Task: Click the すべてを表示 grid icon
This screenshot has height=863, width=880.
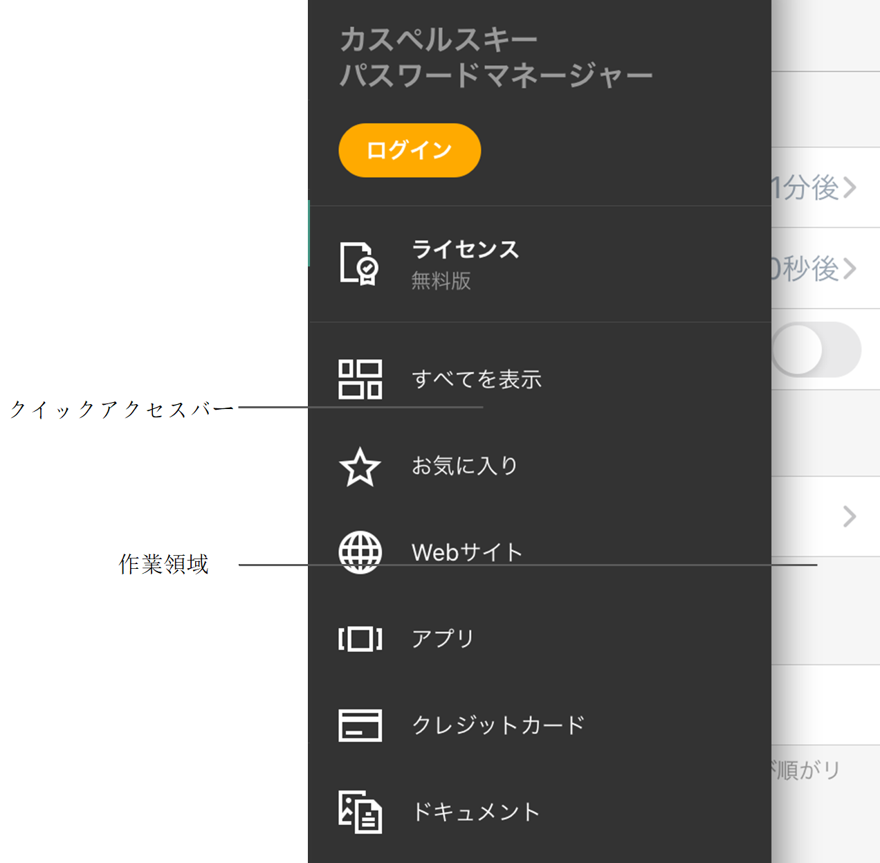Action: 360,379
